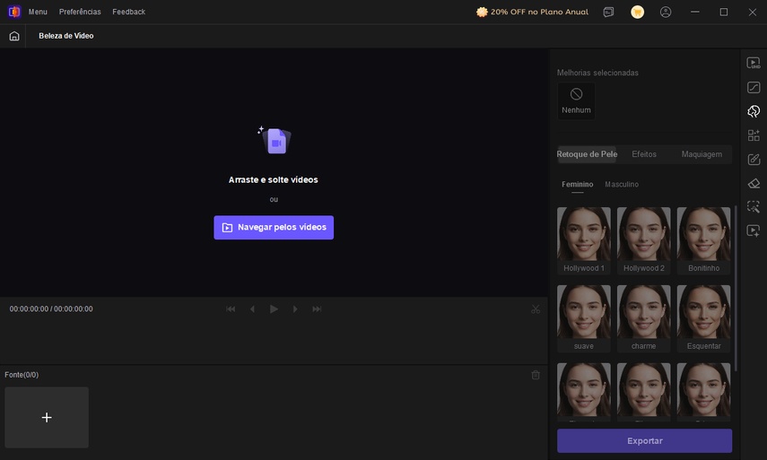Click the Arraste e solte vídeos text

(x=274, y=180)
